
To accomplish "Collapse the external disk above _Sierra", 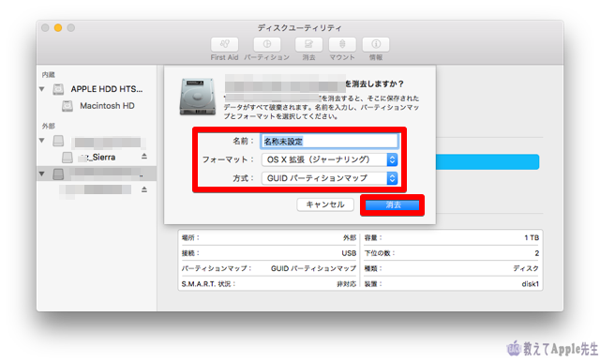I will (41, 141).
